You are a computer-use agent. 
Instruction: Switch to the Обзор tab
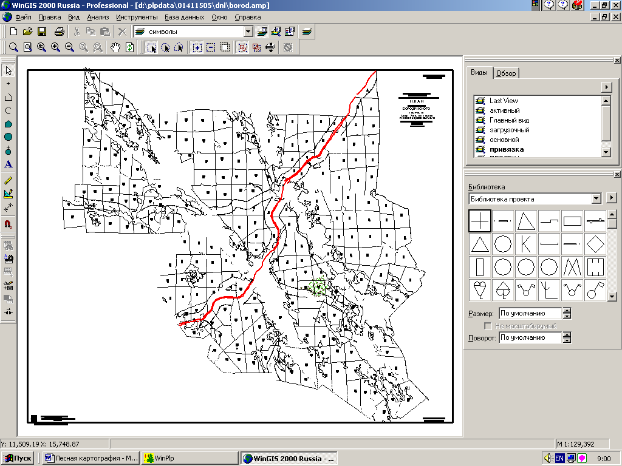(506, 73)
